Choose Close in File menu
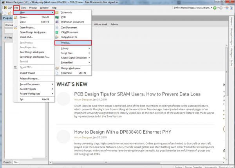 34,22
